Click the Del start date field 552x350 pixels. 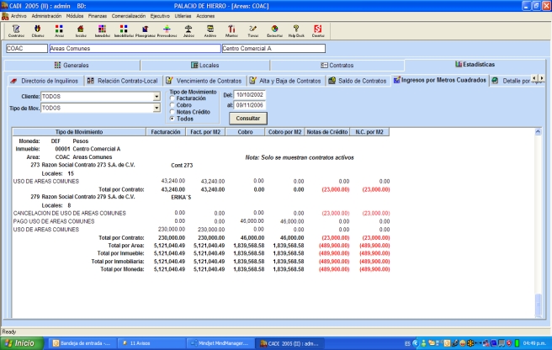[251, 95]
